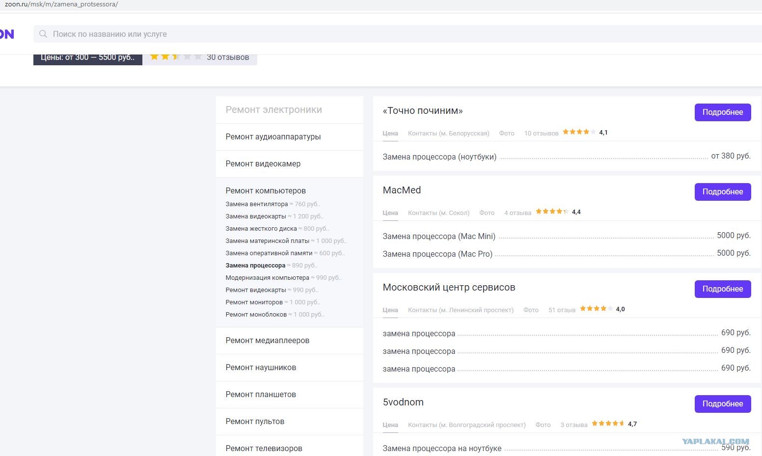This screenshot has height=456, width=762.
Task: Switch to Цена tab of Московский центр сервисов
Action: pos(390,310)
